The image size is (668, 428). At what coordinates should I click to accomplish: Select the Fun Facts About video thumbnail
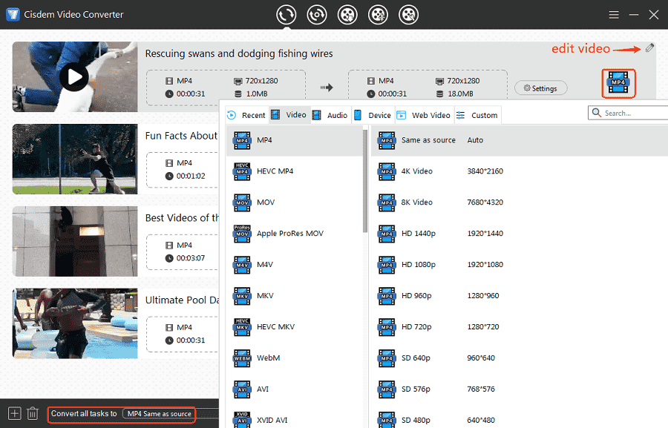tap(75, 159)
